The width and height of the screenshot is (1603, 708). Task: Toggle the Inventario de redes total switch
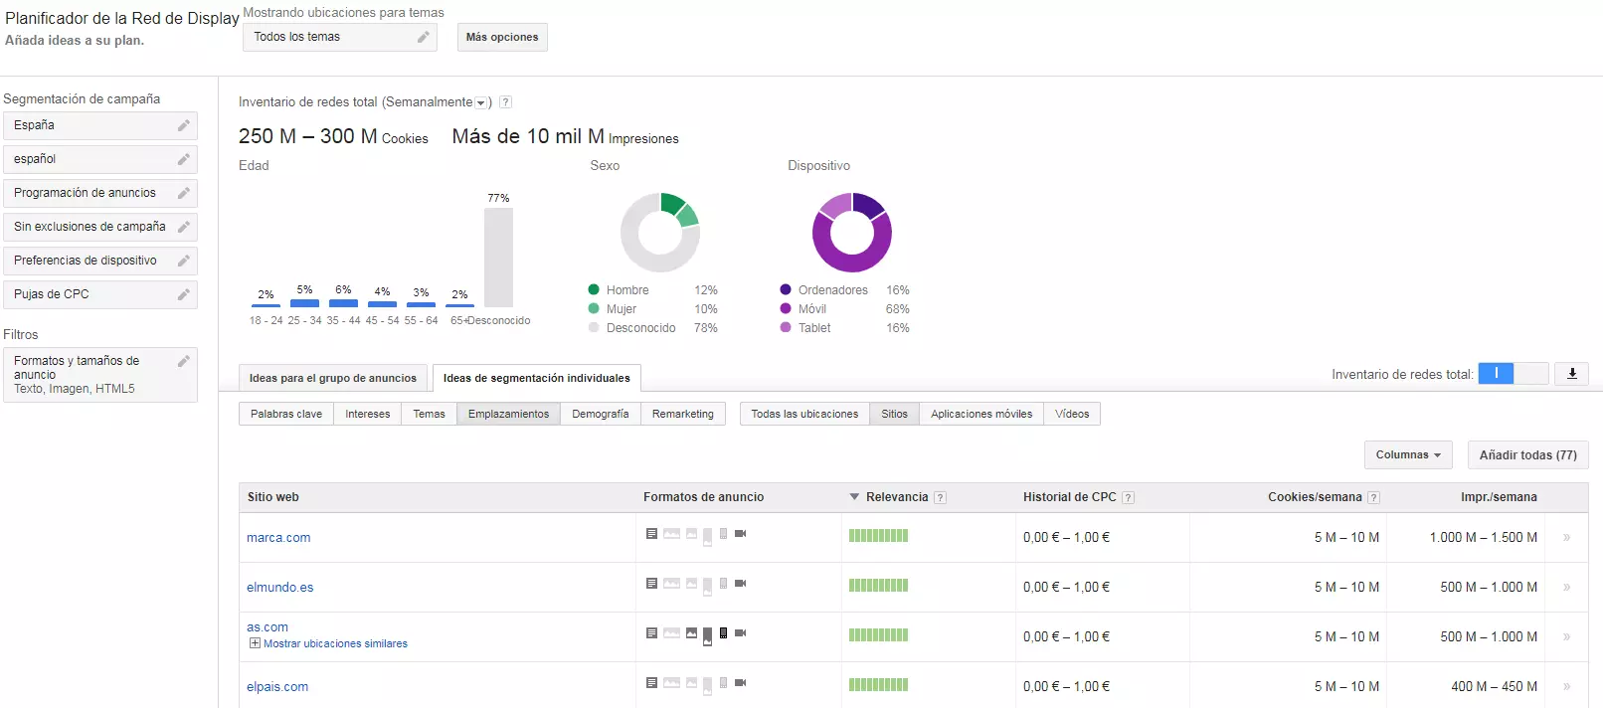click(x=1513, y=374)
